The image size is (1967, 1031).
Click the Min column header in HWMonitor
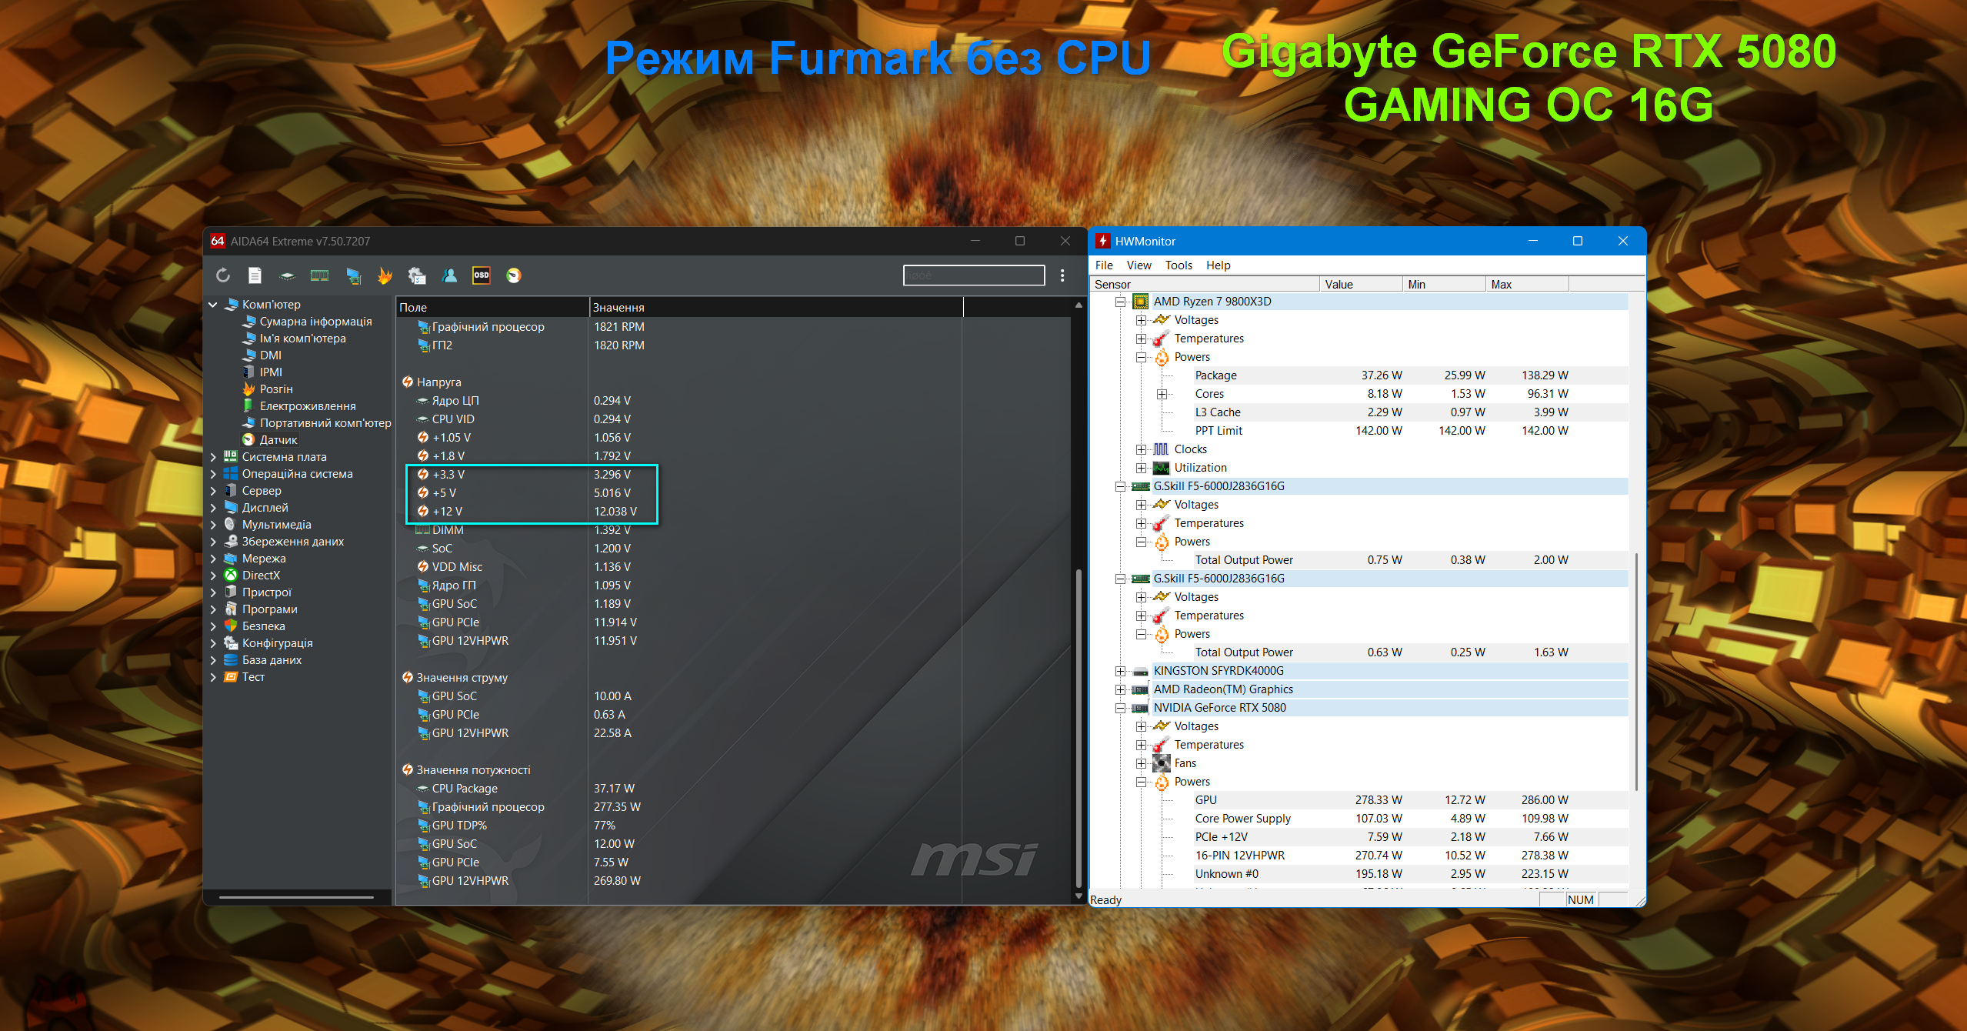tap(1444, 285)
